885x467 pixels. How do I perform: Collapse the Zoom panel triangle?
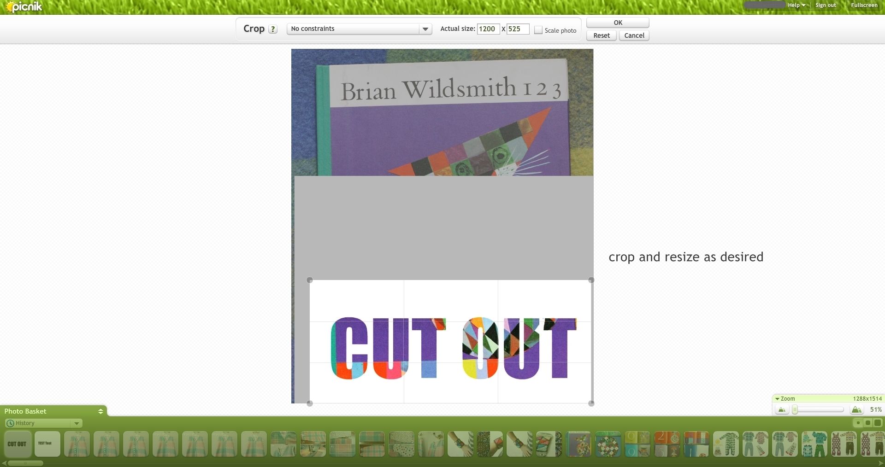pyautogui.click(x=777, y=399)
